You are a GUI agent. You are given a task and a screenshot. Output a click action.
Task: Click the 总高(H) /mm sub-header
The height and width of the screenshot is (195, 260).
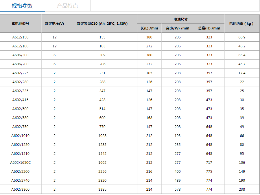[209, 28]
